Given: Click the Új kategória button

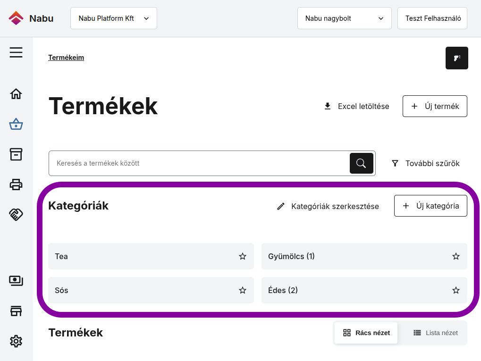Looking at the screenshot, I should click(x=430, y=206).
